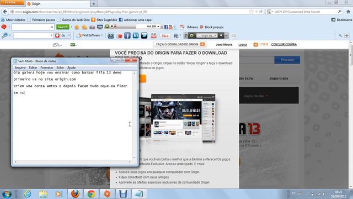Click the Pin it toolbar button

click(x=165, y=35)
